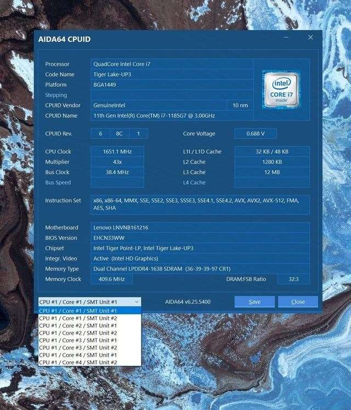Open the CPU core selector dropdown arrow

click(137, 302)
